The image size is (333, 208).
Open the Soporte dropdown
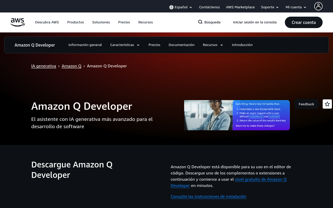[268, 7]
